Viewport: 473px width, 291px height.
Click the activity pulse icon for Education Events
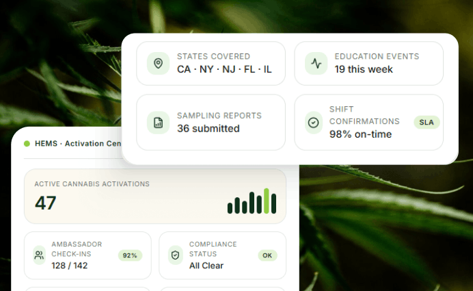click(x=316, y=64)
